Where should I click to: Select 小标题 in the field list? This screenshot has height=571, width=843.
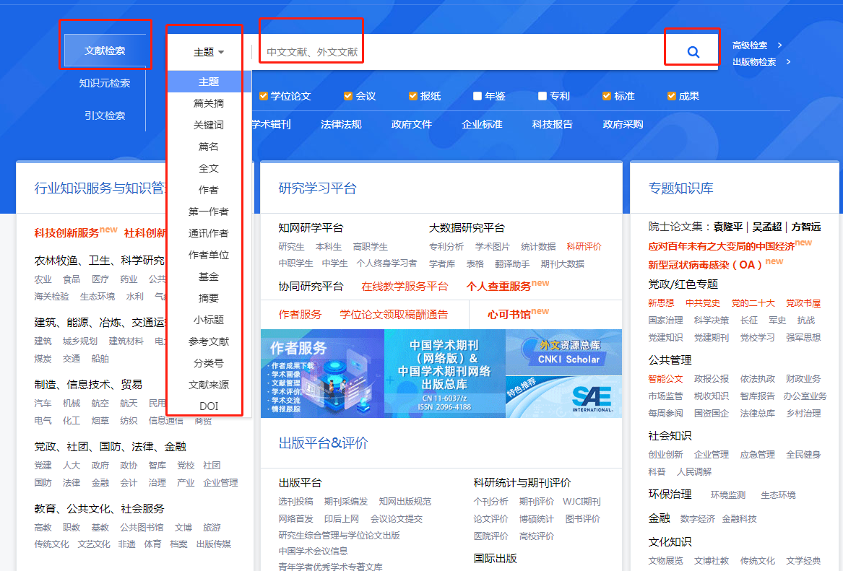point(209,320)
